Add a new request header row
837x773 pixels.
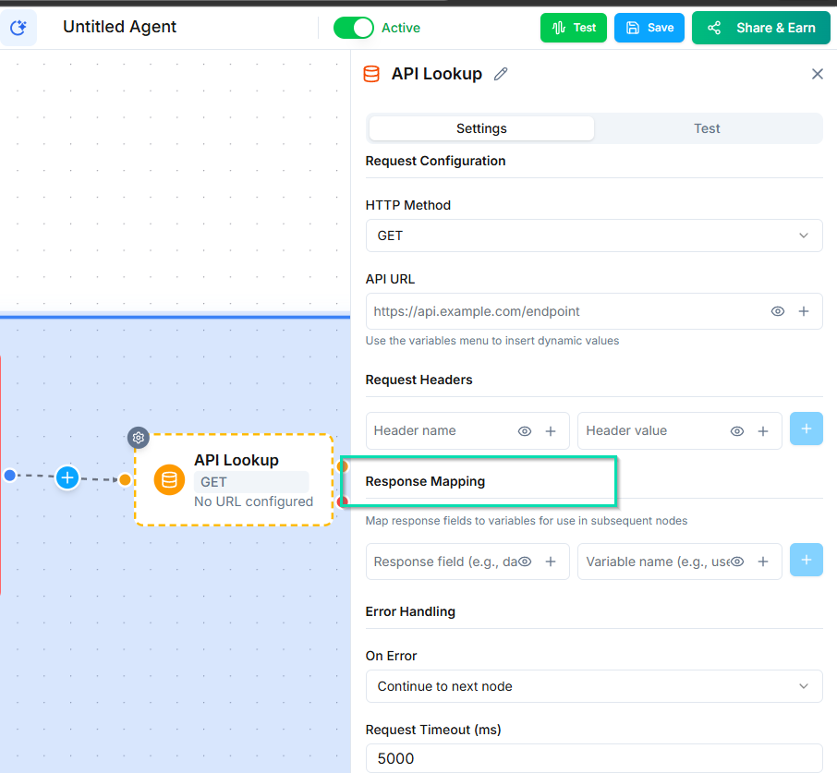(806, 429)
